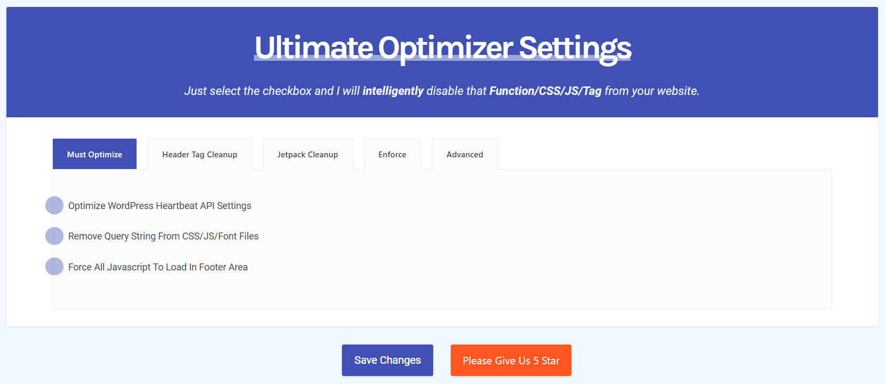
Task: Click the words "from your website" in banner
Action: [651, 91]
